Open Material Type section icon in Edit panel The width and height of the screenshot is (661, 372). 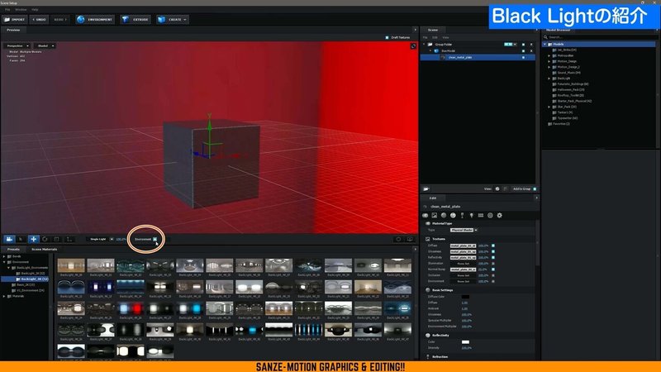(425, 216)
